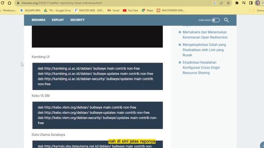
Task: Open the extensions puzzle icon
Action: (x=237, y=3)
